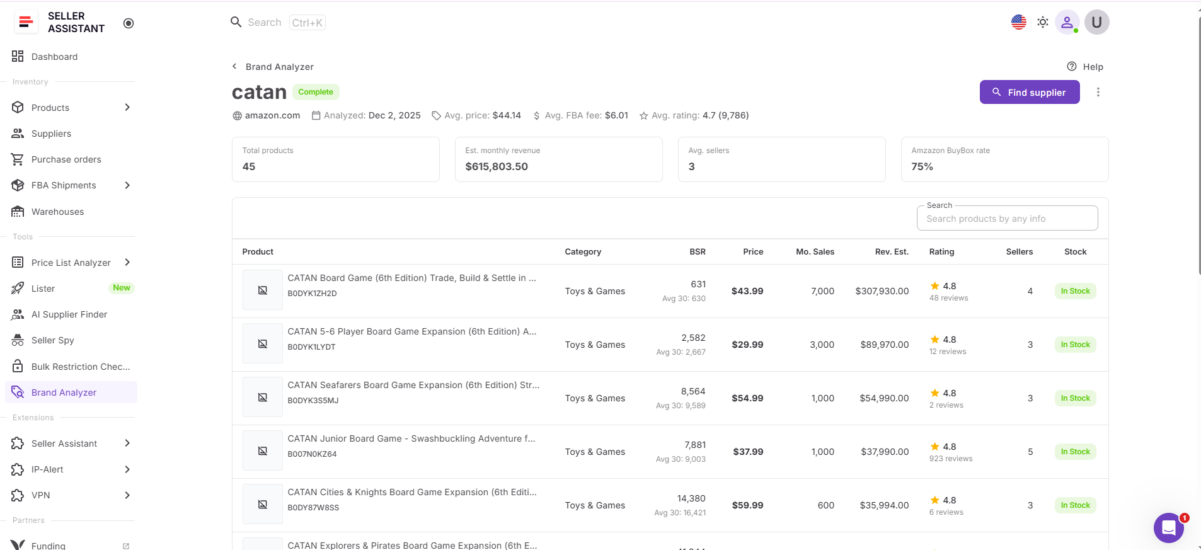Expand the Products submenu chevron
The width and height of the screenshot is (1201, 550).
127,107
